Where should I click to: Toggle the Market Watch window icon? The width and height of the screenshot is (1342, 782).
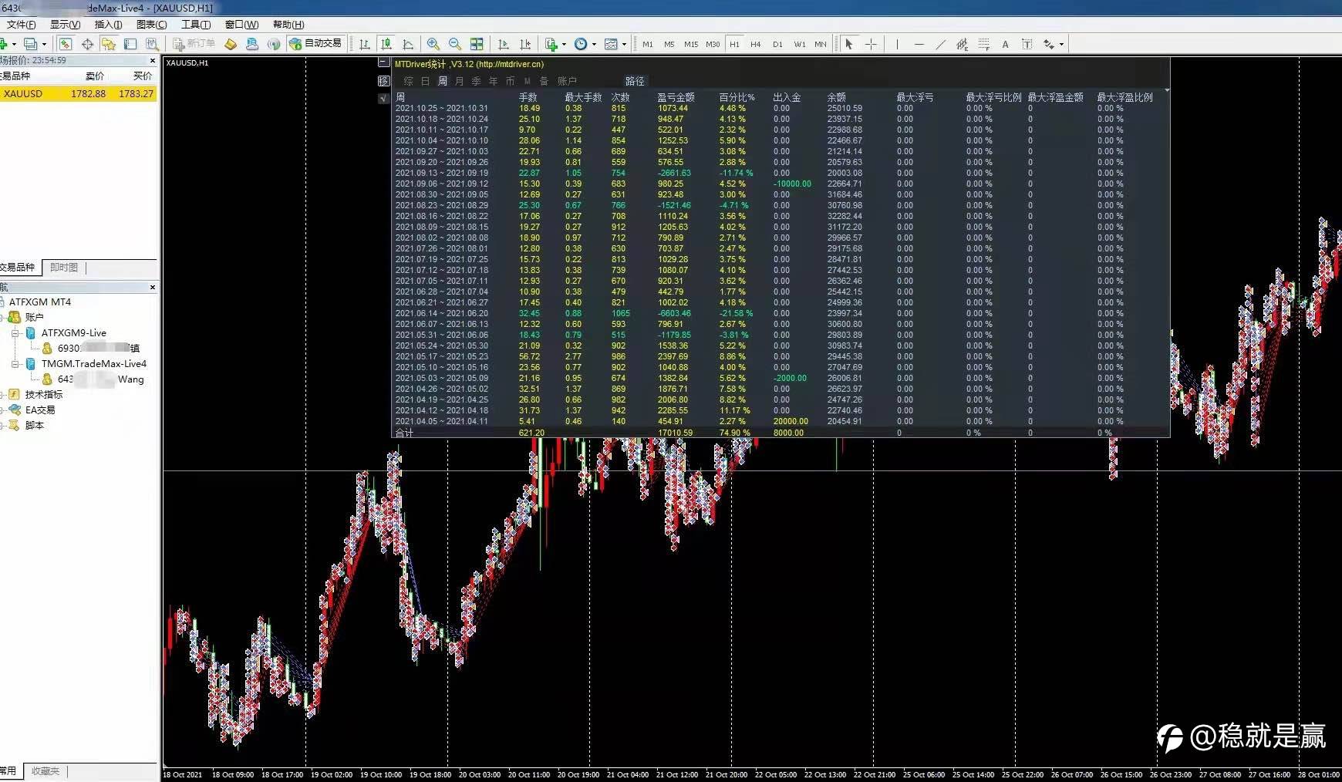pos(66,44)
